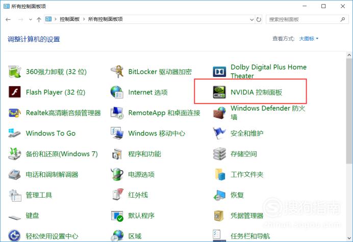Open the 程序和功能 text link

[144, 154]
